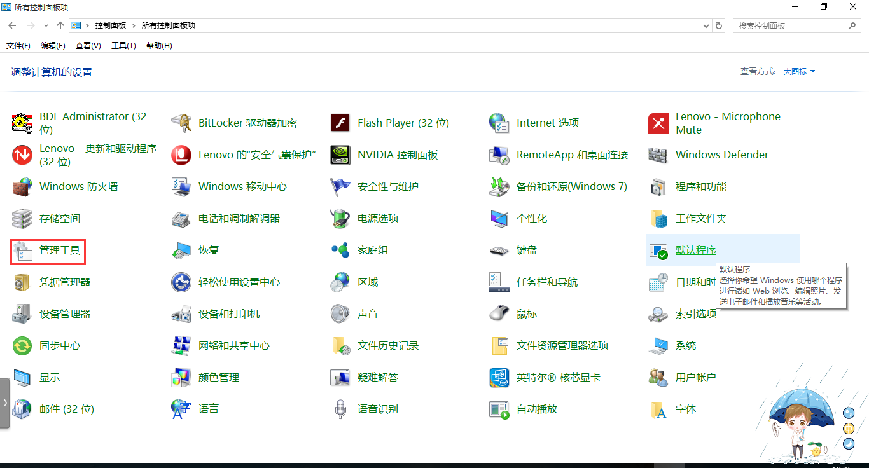Open 鼠标 mouse icon
The height and width of the screenshot is (468, 869).
click(x=499, y=313)
